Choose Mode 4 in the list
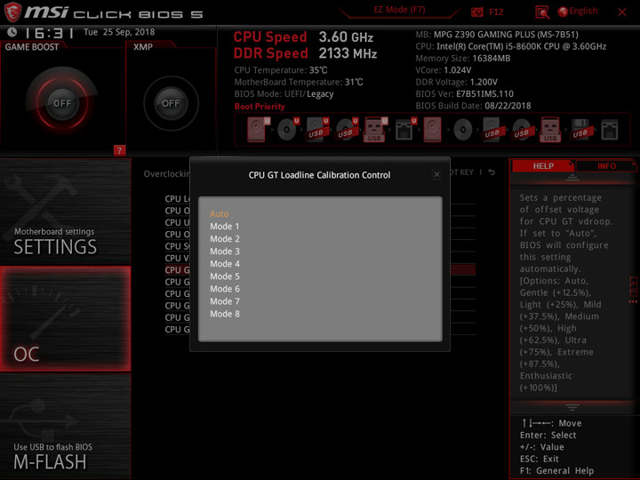640x480 pixels. [x=225, y=264]
